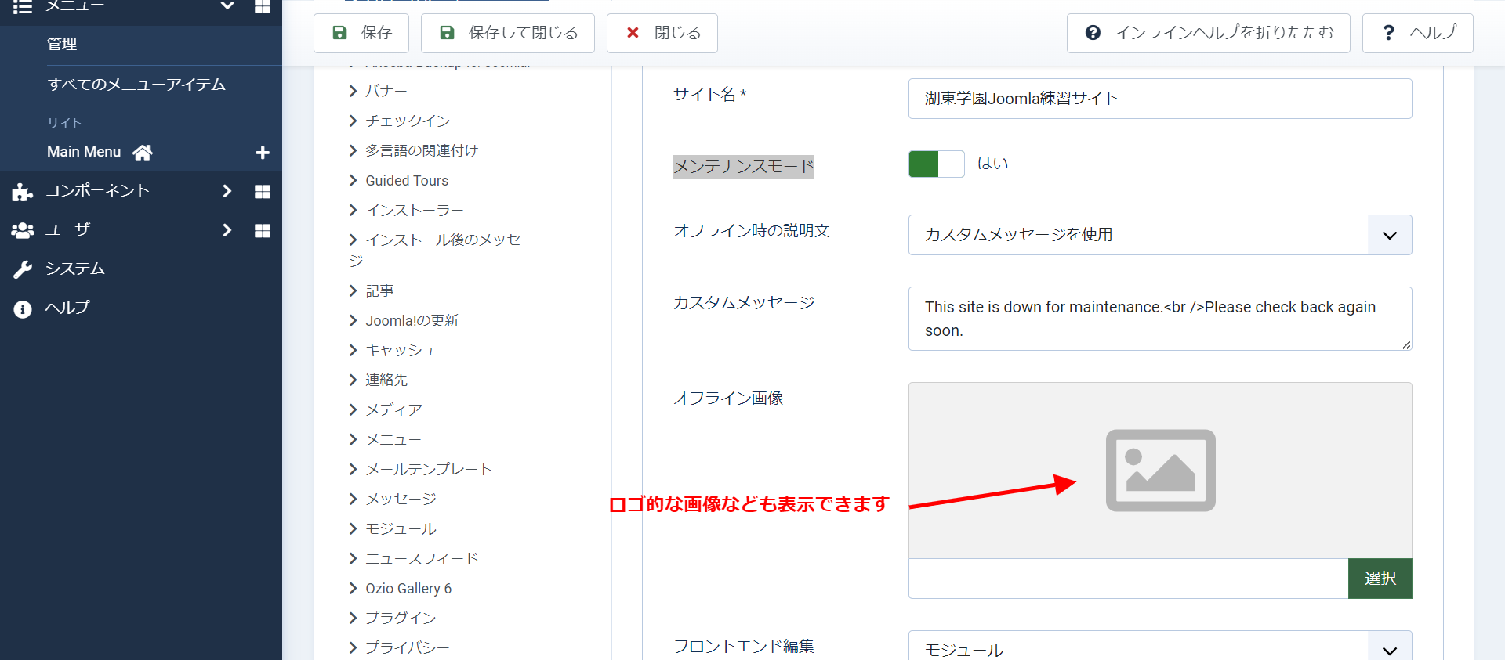1505x660 pixels.
Task: Click the puzzle piece Components icon
Action: [23, 192]
